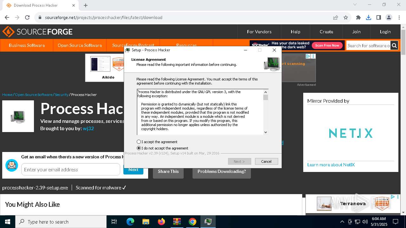
Task: Open wj32 author link
Action: coord(88,129)
